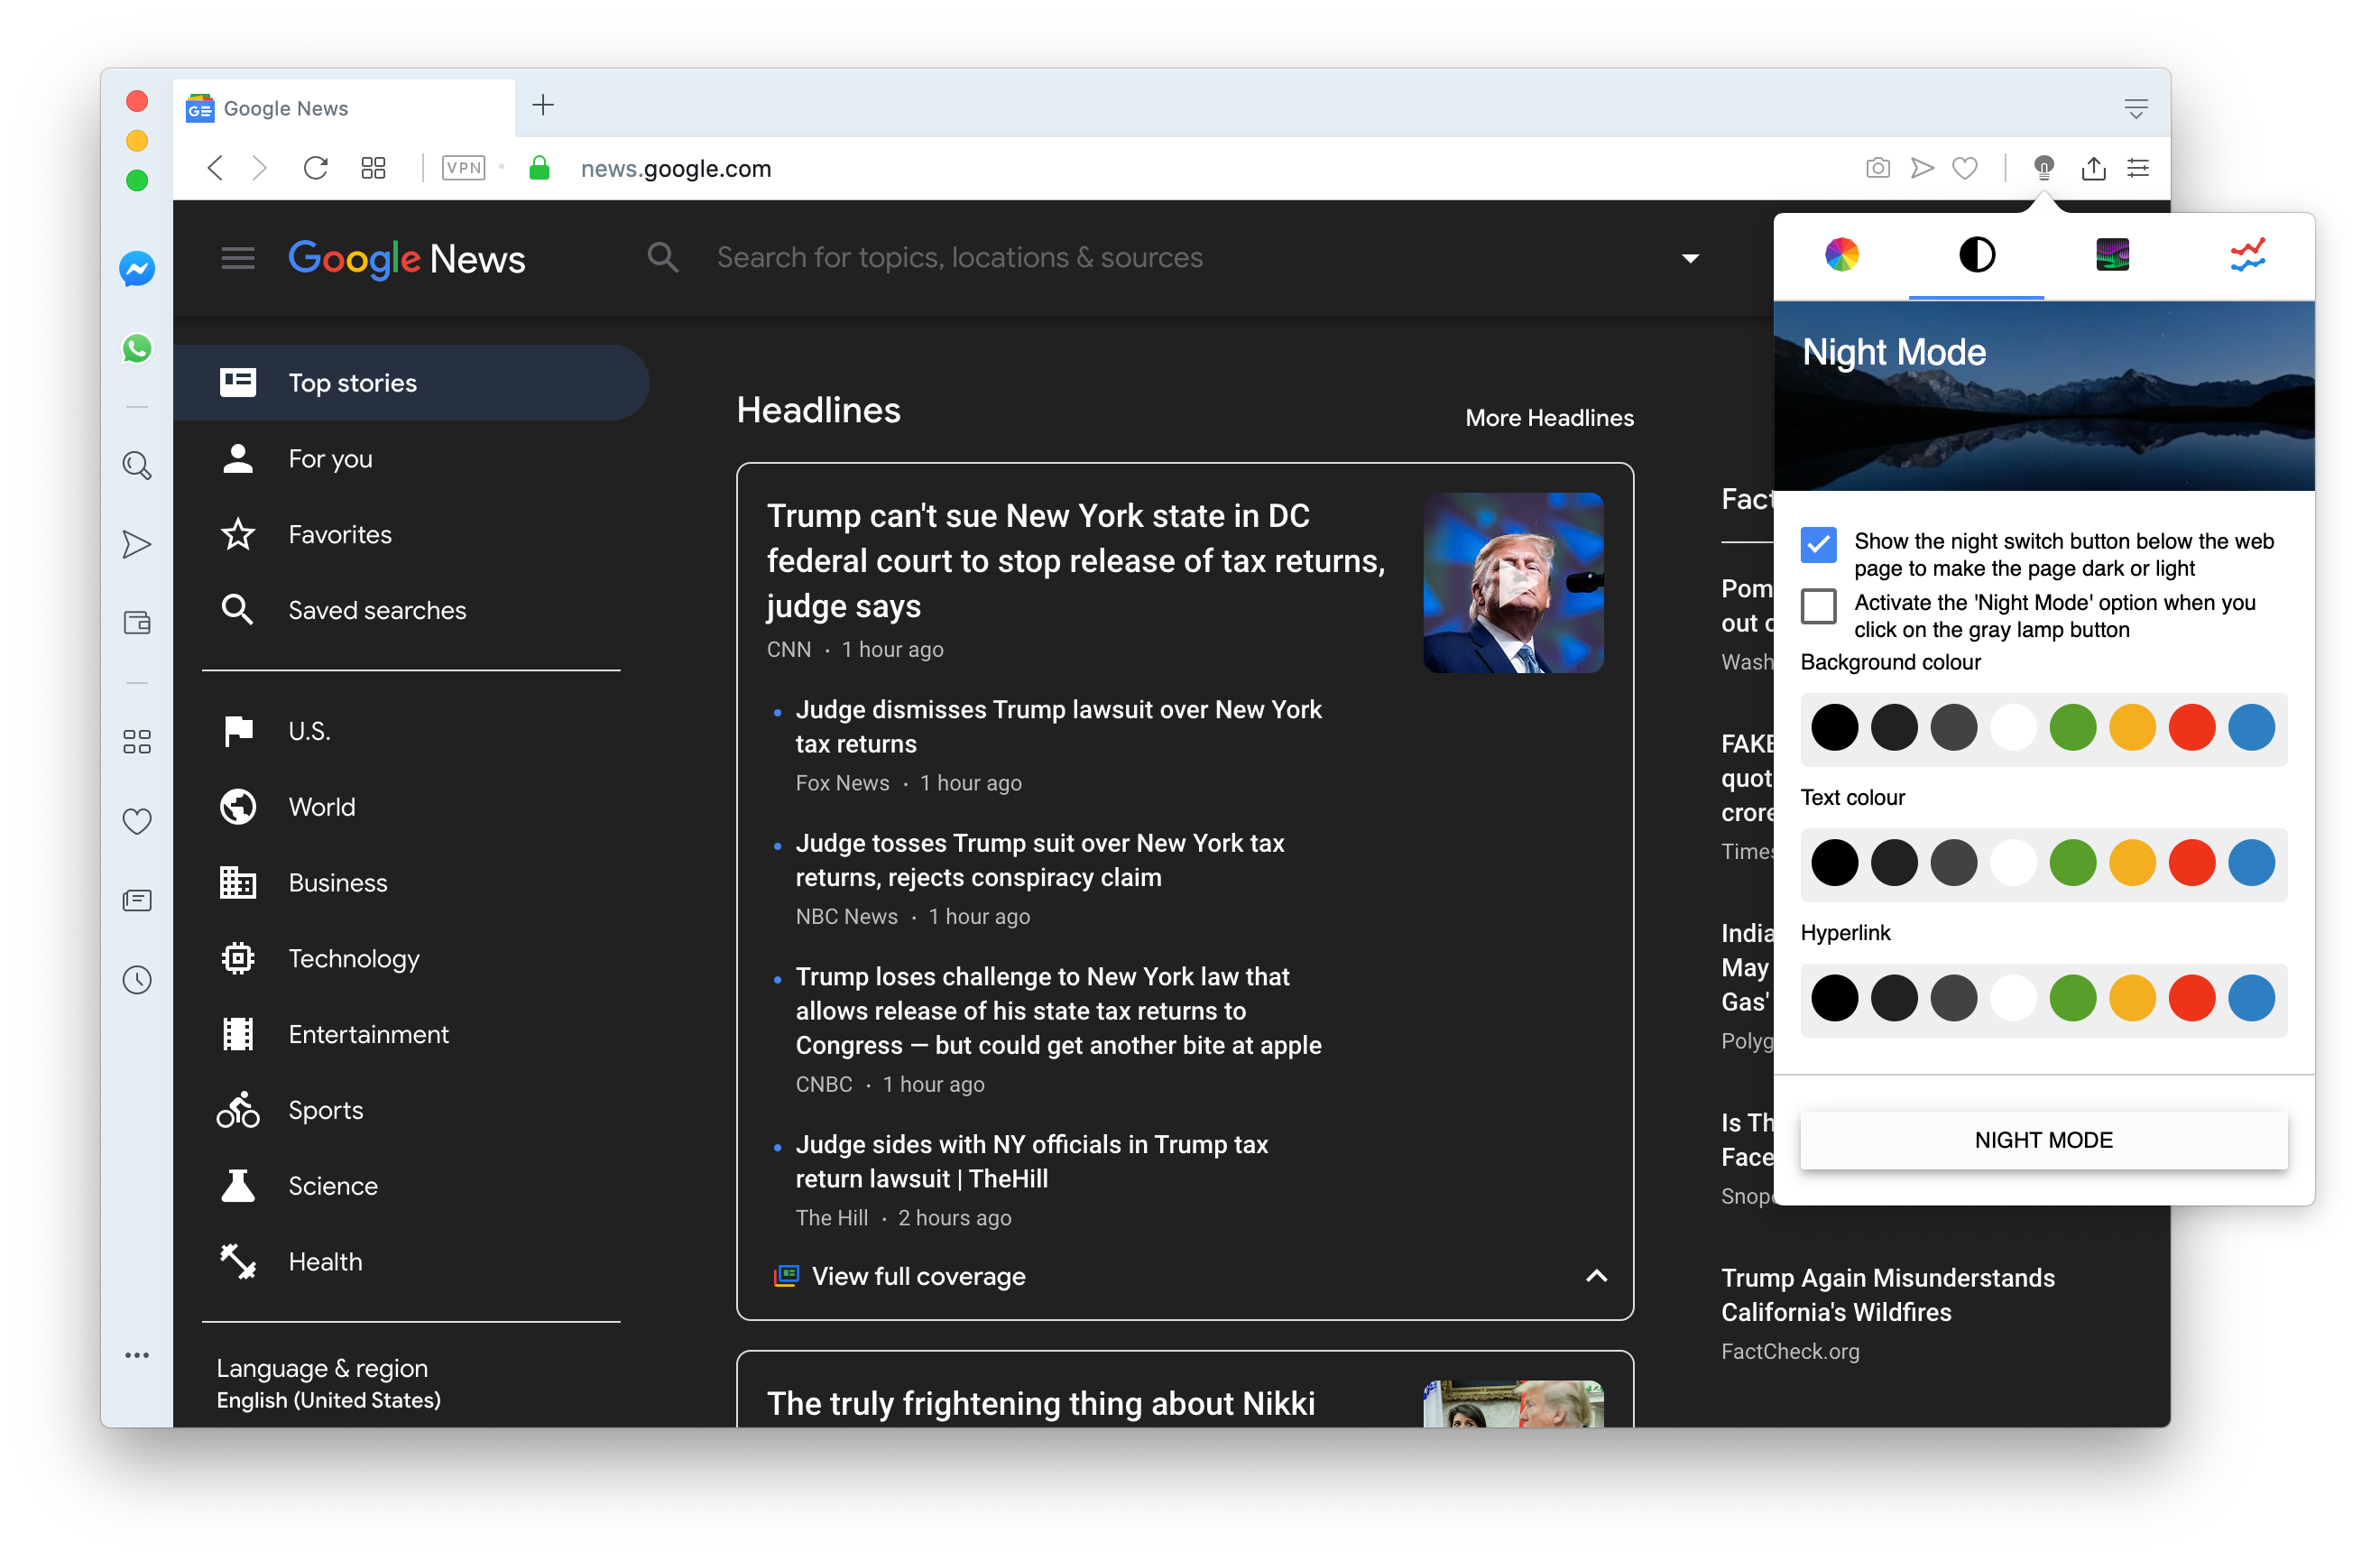Go back with the back arrow
The width and height of the screenshot is (2380, 1561).
tap(215, 168)
